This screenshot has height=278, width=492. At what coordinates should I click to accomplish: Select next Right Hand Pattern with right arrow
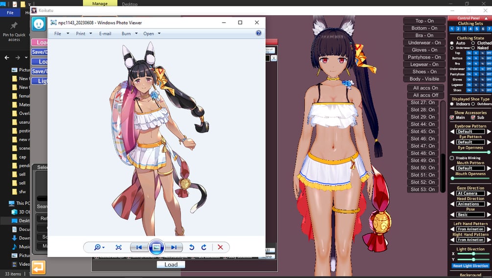coord(489,240)
